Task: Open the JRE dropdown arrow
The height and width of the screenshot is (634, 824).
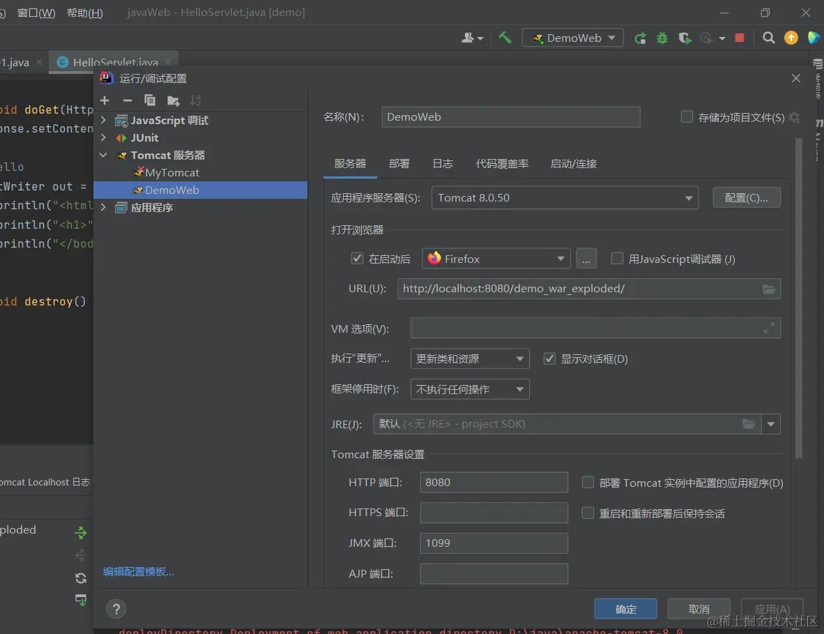Action: (x=771, y=424)
